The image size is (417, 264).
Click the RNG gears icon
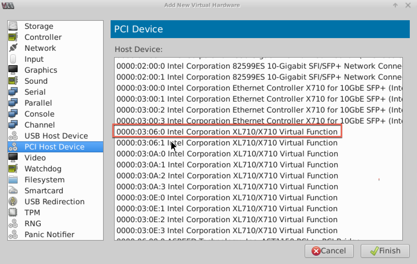(x=13, y=223)
